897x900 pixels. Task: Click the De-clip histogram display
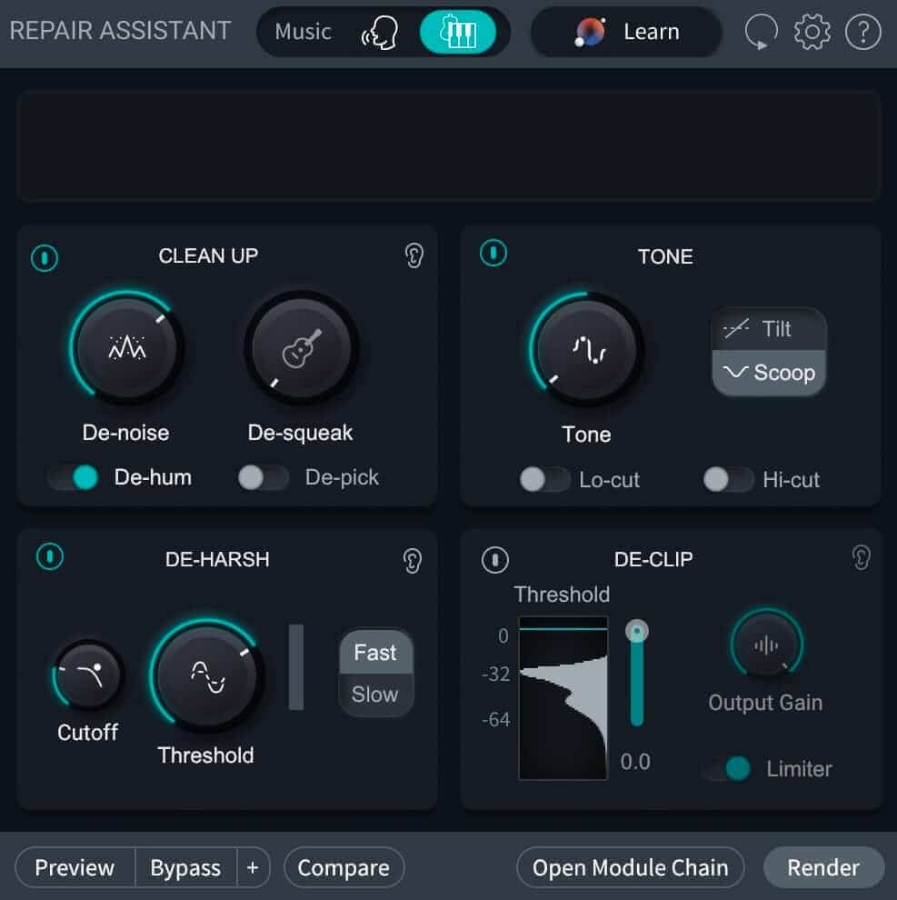tap(563, 698)
